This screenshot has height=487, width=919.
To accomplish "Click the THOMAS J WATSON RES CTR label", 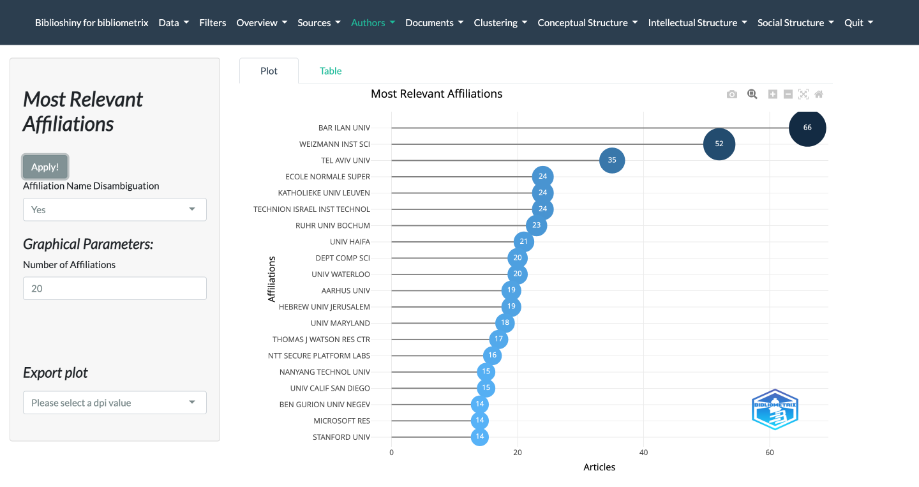I will [x=321, y=340].
